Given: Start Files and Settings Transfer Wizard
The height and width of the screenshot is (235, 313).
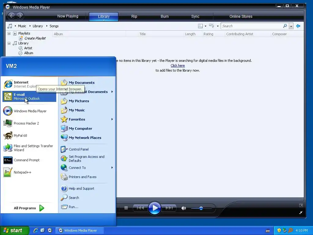Looking at the screenshot, I should [x=29, y=148].
